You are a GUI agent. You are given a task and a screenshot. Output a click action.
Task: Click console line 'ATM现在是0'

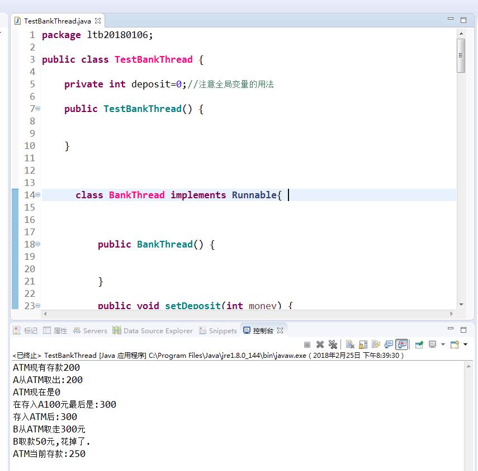coord(36,392)
